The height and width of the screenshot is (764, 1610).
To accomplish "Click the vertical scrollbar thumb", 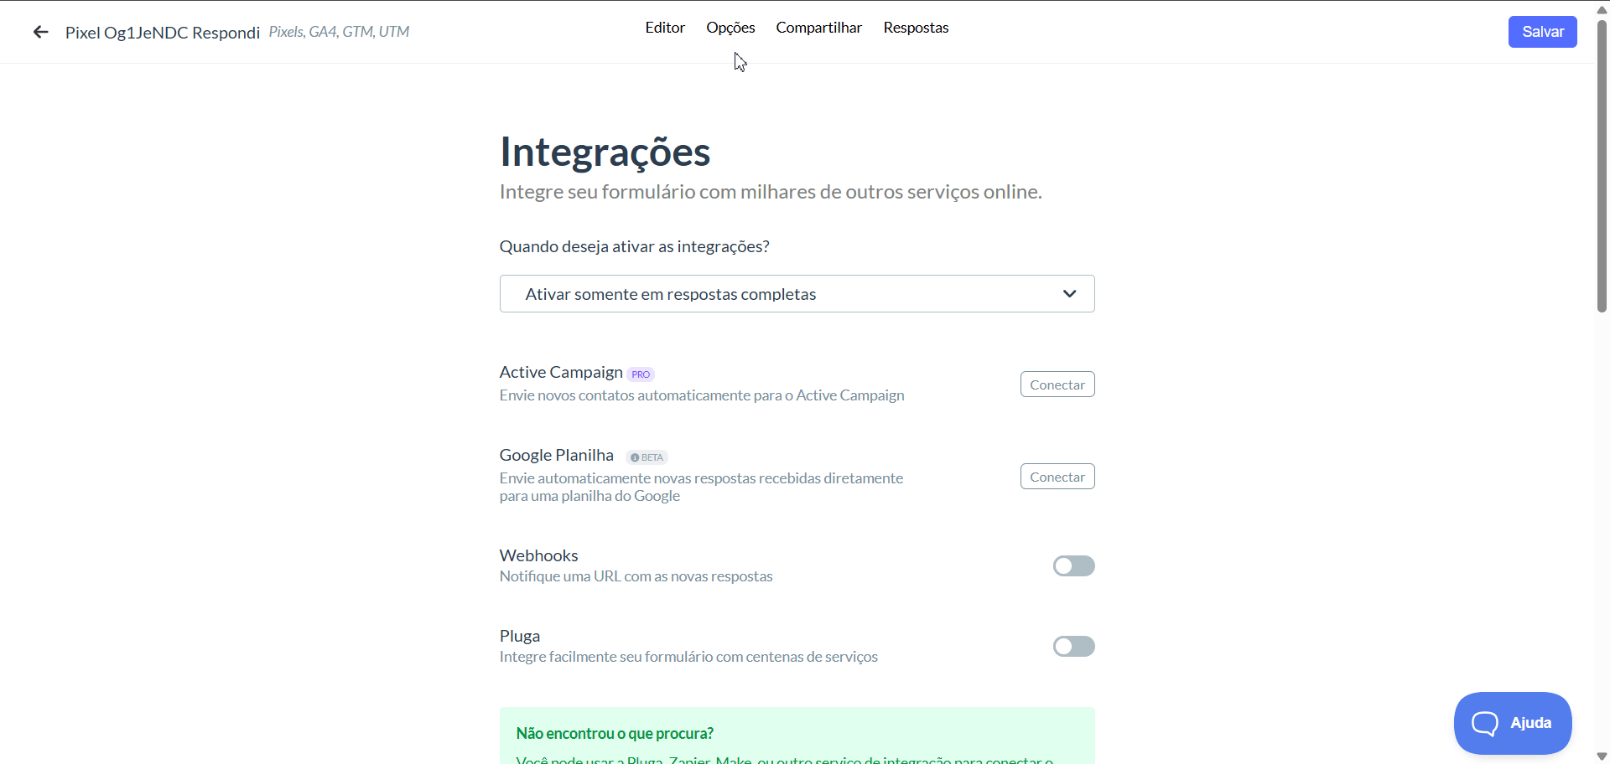I will [1602, 166].
